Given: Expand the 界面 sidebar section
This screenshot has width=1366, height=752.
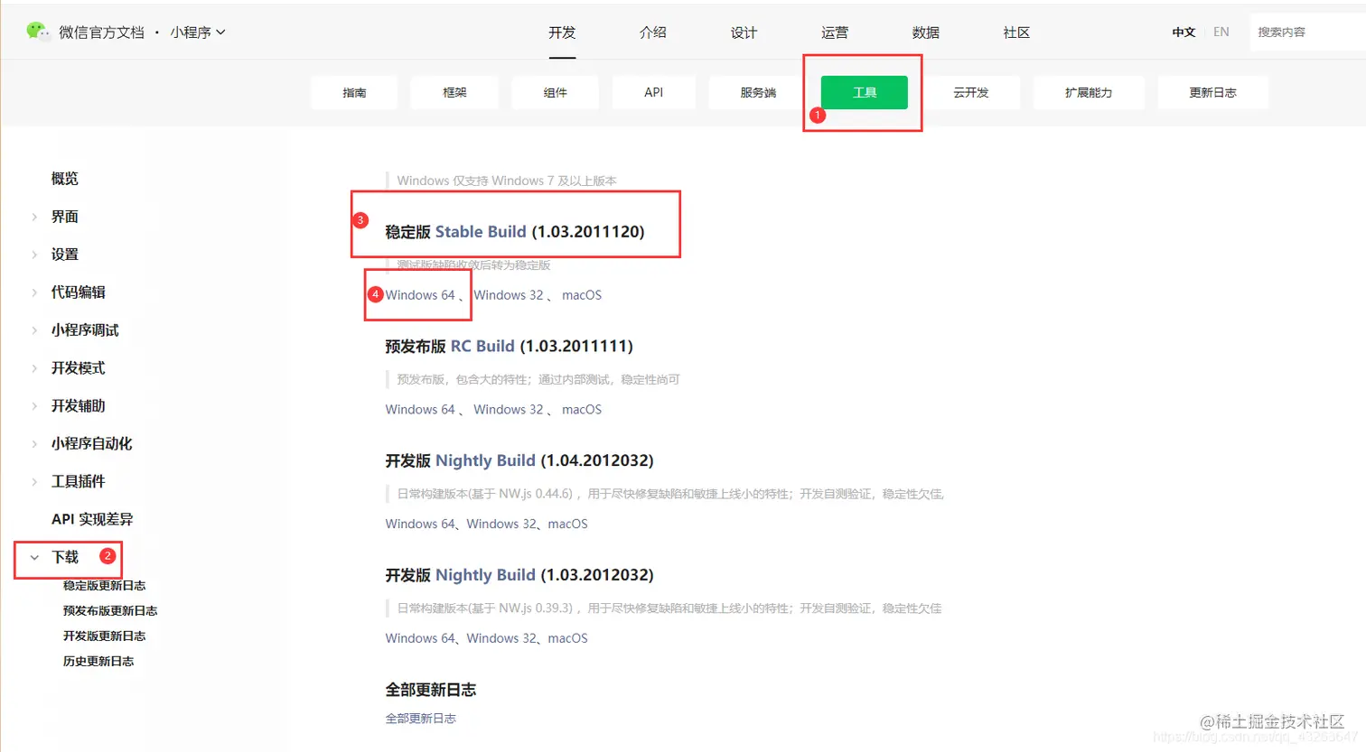Looking at the screenshot, I should pyautogui.click(x=65, y=217).
